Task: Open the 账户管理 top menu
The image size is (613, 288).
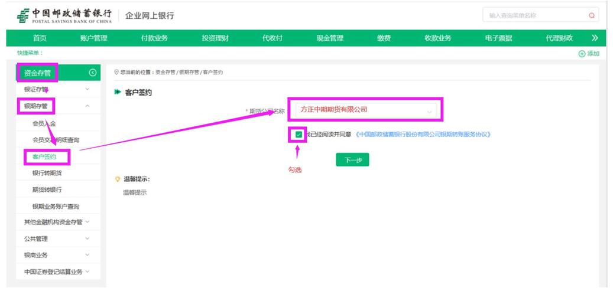Action: [x=93, y=38]
